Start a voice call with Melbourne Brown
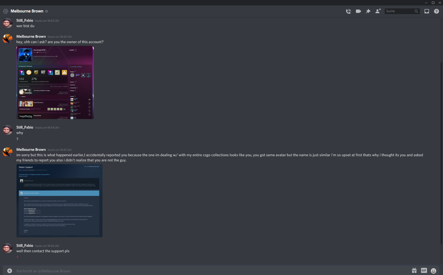This screenshot has height=275, width=443. coord(348,11)
